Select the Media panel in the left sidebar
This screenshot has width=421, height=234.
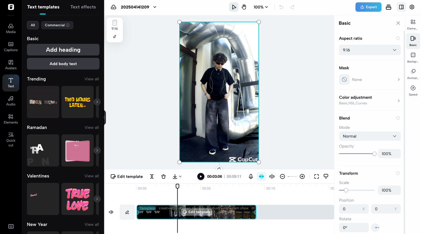click(x=11, y=28)
